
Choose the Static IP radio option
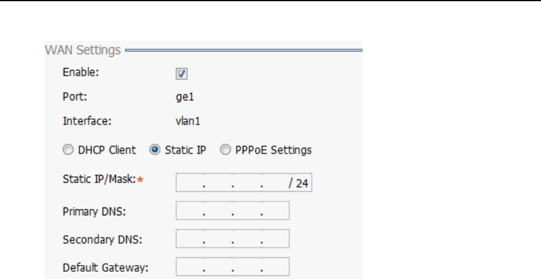(x=154, y=150)
